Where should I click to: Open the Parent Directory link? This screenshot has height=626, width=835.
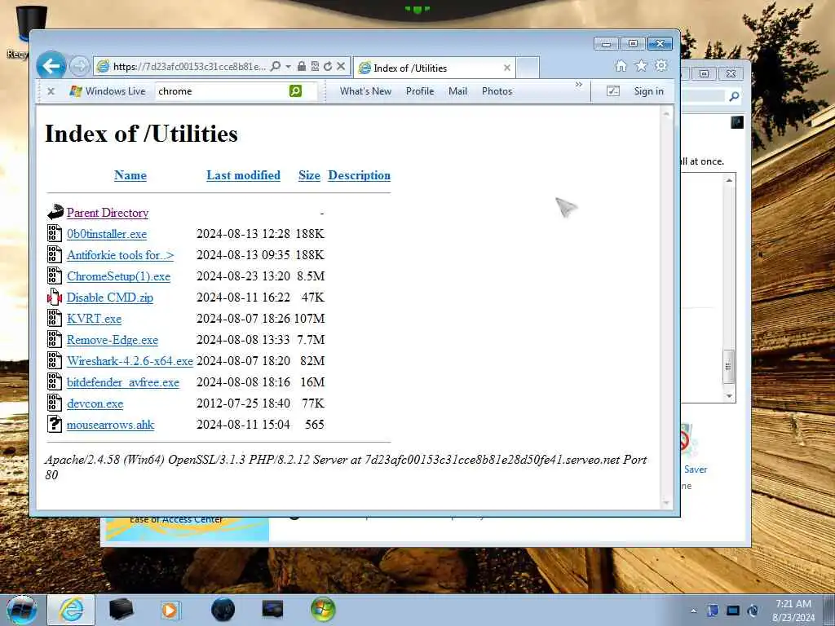tap(108, 213)
